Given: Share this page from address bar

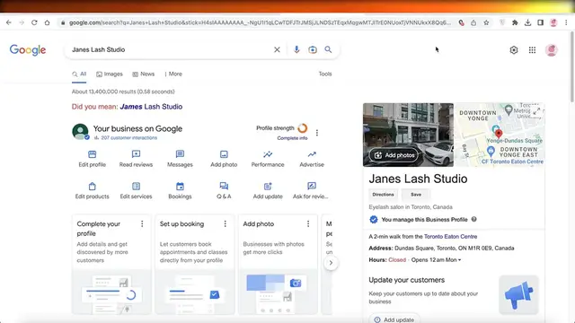Looking at the screenshot, I should click(x=473, y=22).
